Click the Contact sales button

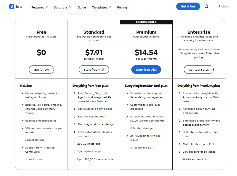pos(199,69)
